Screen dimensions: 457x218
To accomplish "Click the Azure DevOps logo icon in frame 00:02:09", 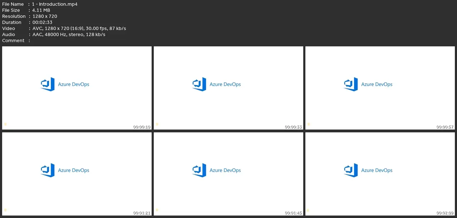I will click(x=351, y=170).
